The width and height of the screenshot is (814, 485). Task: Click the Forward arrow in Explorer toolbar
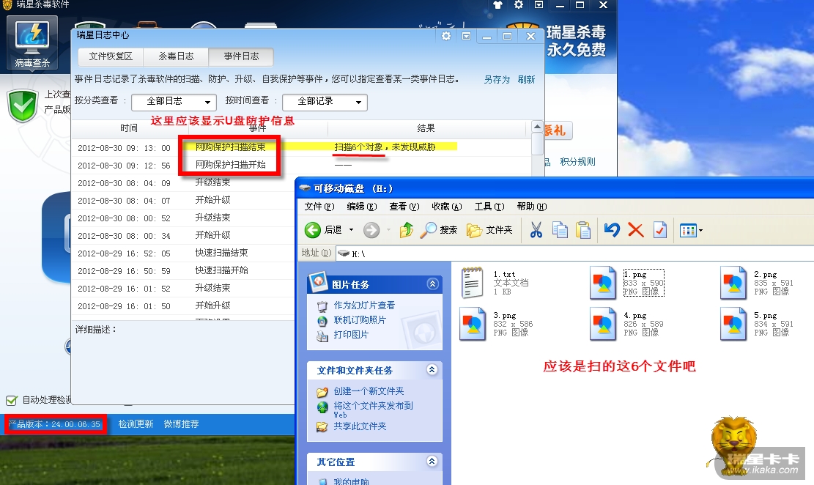click(371, 229)
